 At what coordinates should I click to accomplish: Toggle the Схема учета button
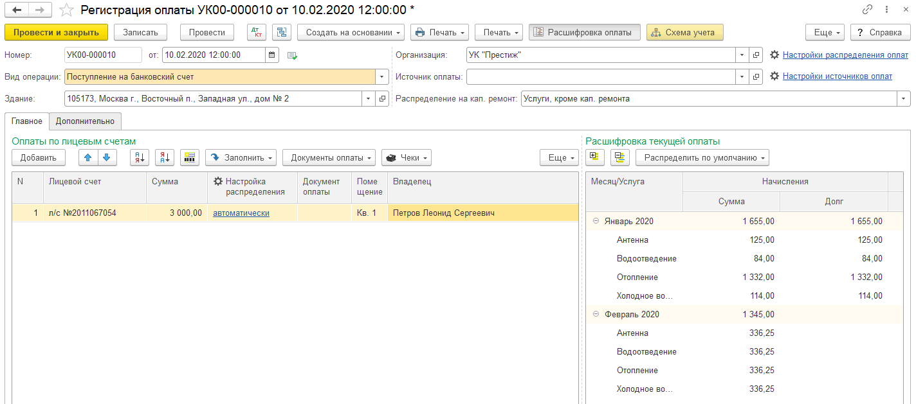click(684, 32)
